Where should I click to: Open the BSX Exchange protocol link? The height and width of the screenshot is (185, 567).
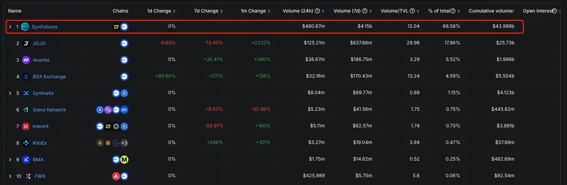tap(49, 77)
